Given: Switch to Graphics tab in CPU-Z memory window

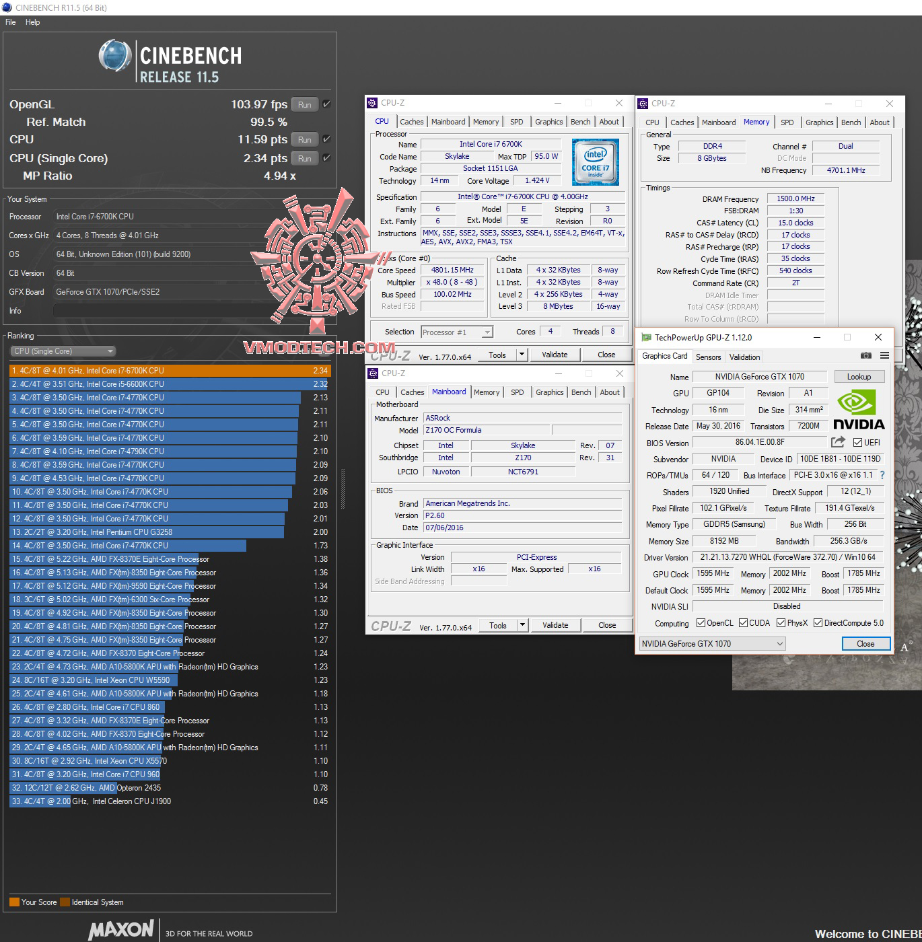Looking at the screenshot, I should (x=819, y=122).
